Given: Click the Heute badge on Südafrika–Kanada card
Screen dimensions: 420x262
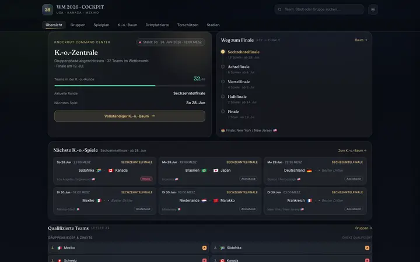Looking at the screenshot, I should 146,179.
